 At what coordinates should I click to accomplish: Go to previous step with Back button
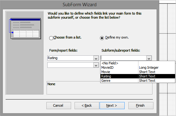(87, 105)
